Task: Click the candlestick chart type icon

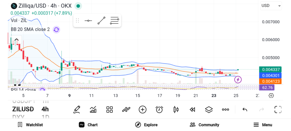Action: [x=176, y=109]
